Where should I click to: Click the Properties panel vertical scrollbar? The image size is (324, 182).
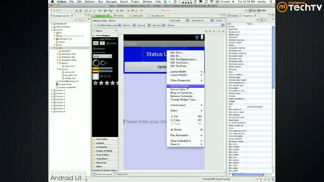273,57
